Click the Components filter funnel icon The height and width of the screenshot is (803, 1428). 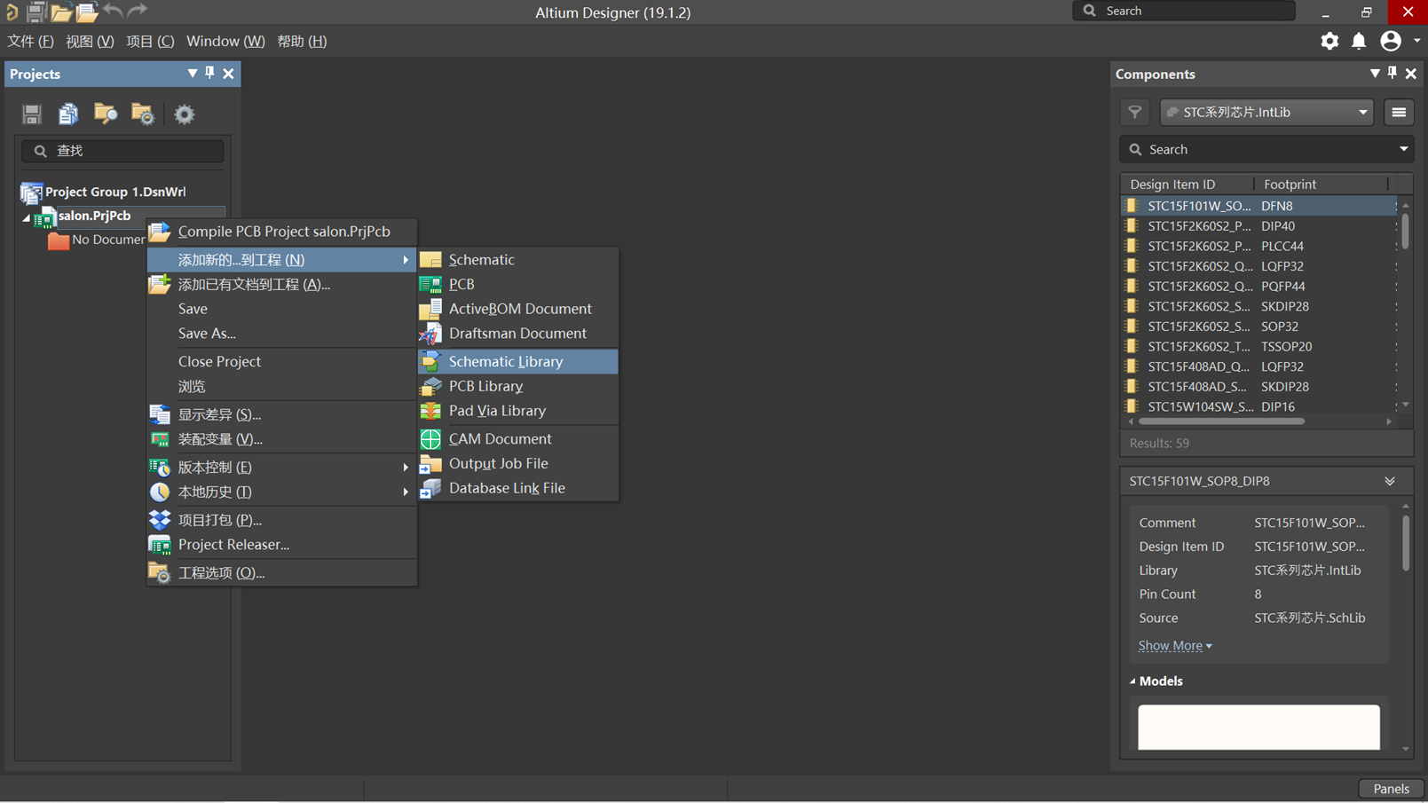(x=1135, y=113)
